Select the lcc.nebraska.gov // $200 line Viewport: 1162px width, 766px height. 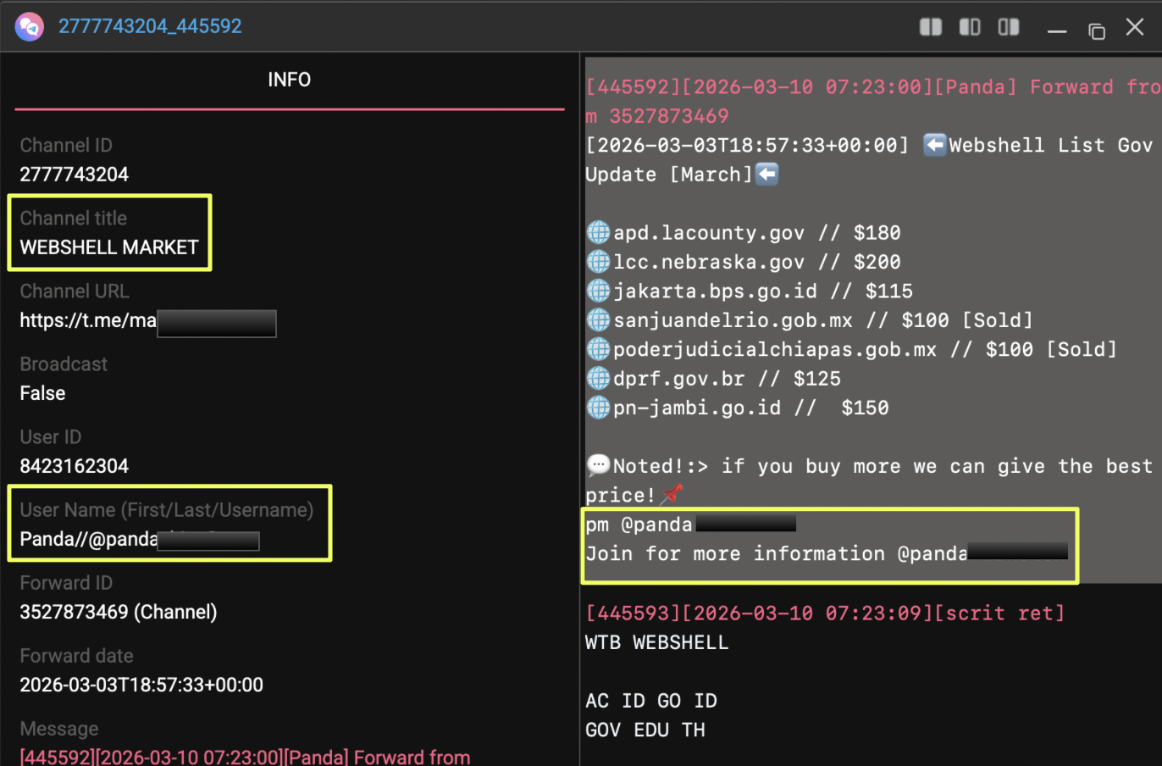tap(744, 263)
